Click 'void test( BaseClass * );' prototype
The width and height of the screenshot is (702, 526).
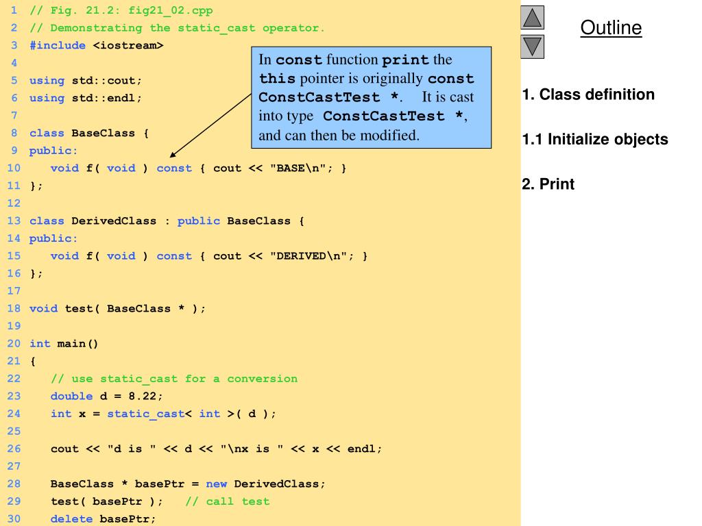pyautogui.click(x=117, y=309)
